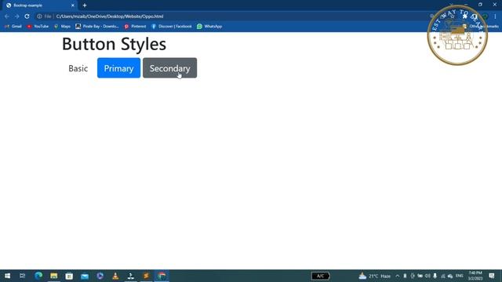Show hidden system tray icons
The width and height of the screenshot is (502, 282).
pos(398,276)
